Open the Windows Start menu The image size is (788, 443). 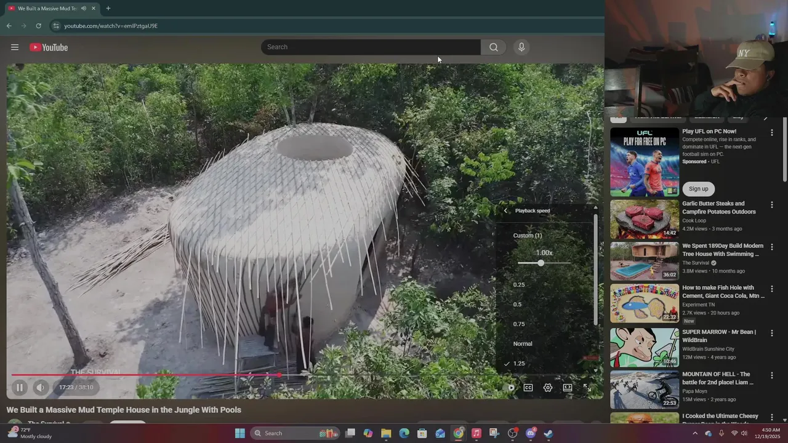point(240,433)
